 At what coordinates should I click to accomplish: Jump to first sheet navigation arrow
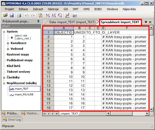pos(45,114)
